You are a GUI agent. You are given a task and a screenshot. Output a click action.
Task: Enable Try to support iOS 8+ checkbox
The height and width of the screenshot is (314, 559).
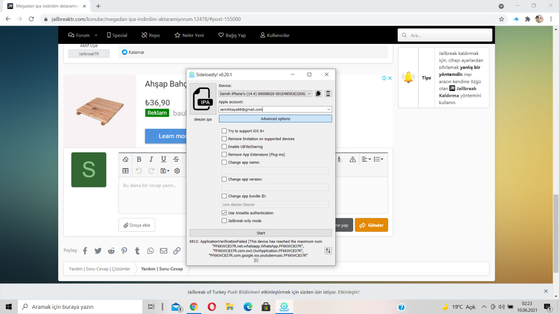point(224,131)
